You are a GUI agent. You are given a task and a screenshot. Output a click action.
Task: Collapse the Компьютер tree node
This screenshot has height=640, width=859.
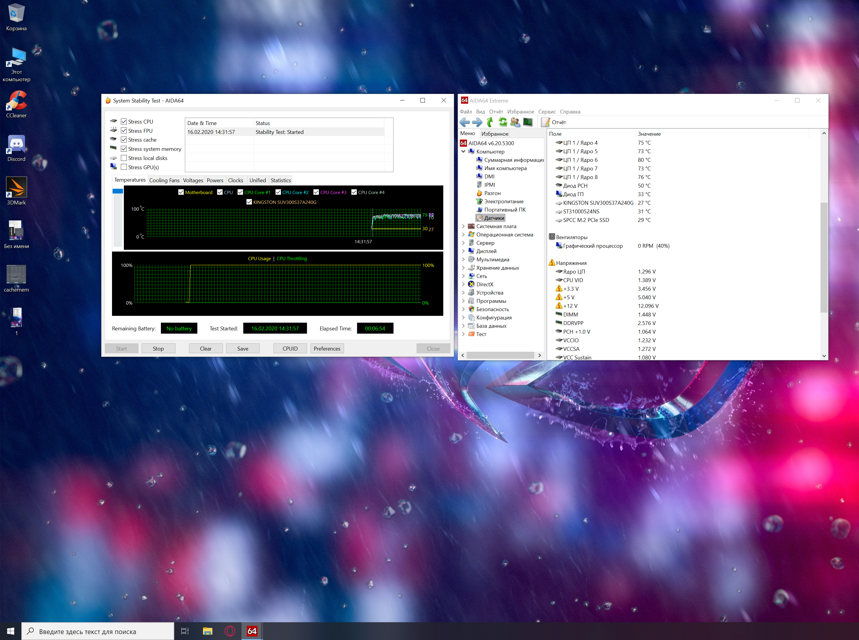pos(463,151)
